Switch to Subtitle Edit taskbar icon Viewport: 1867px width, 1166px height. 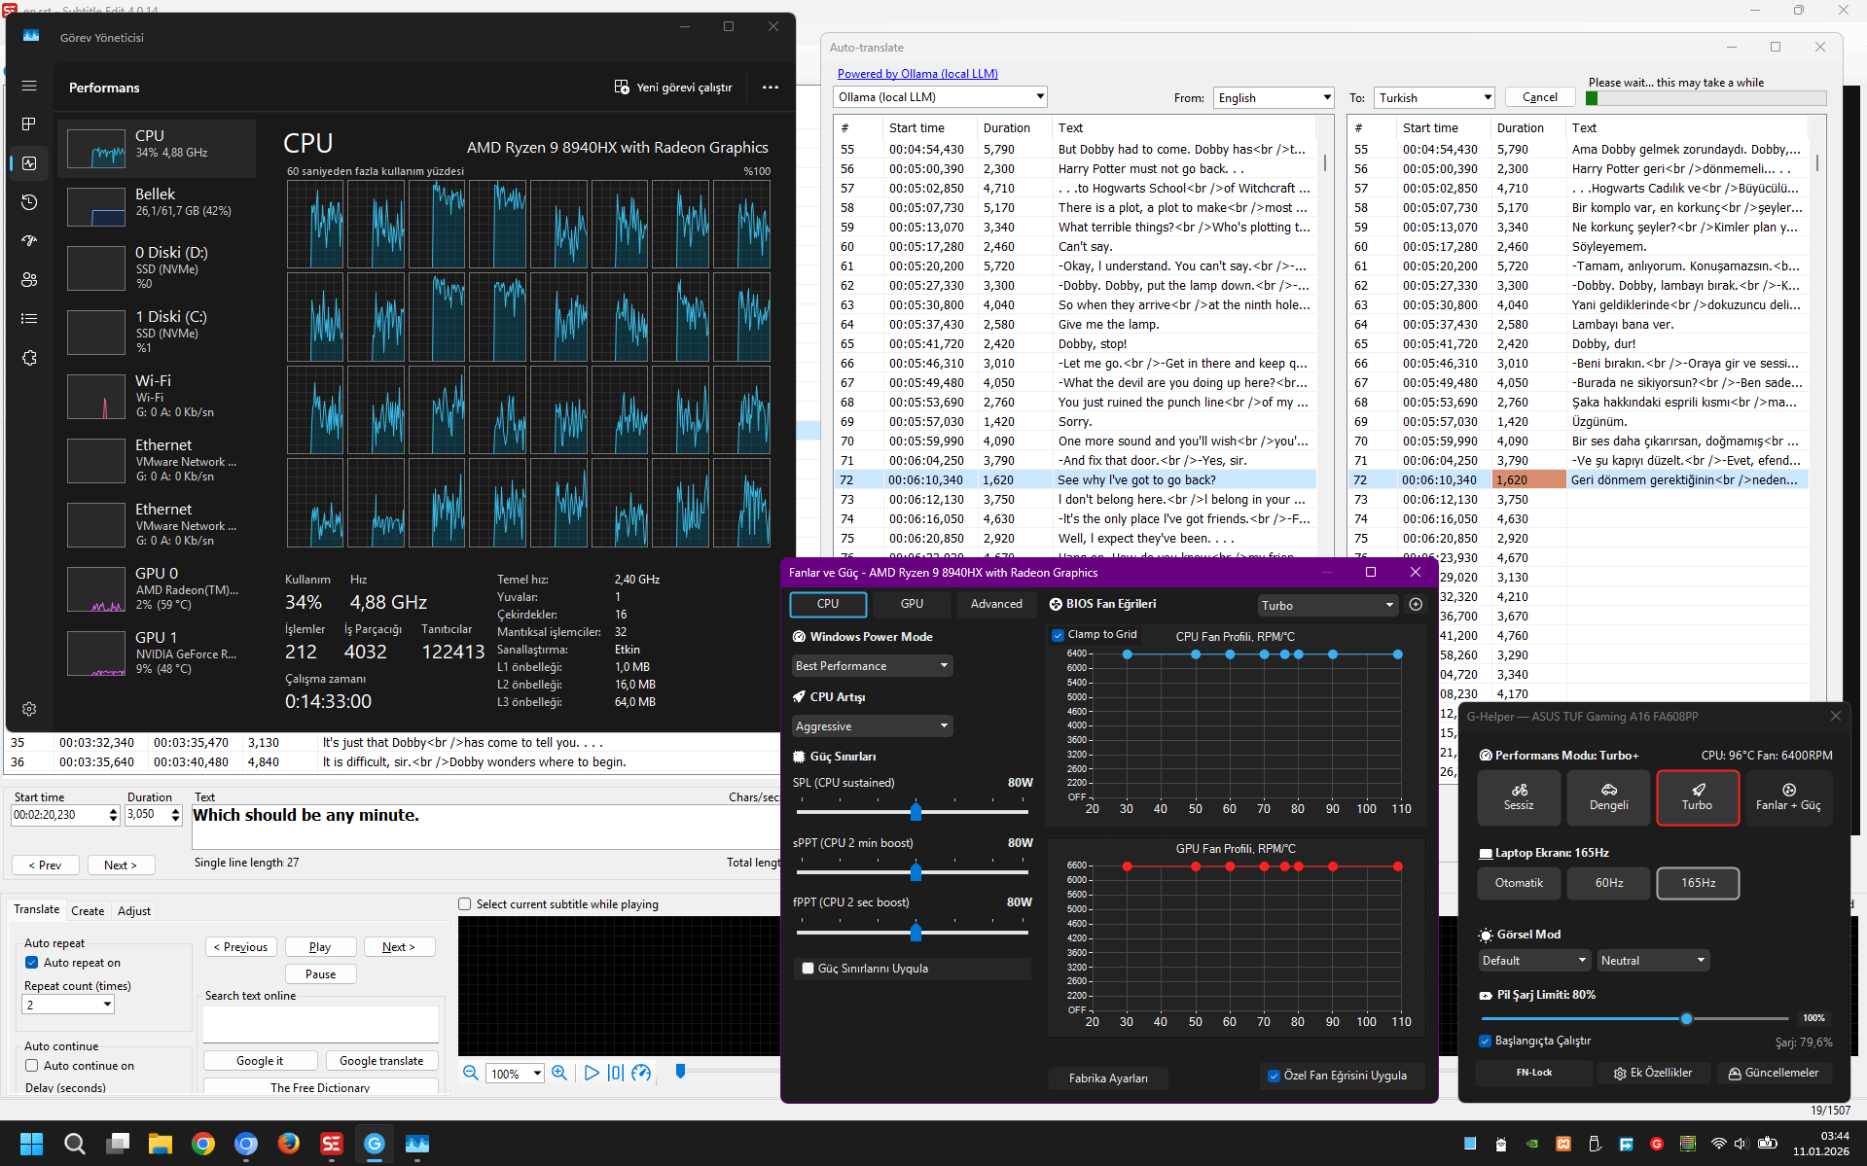(332, 1144)
